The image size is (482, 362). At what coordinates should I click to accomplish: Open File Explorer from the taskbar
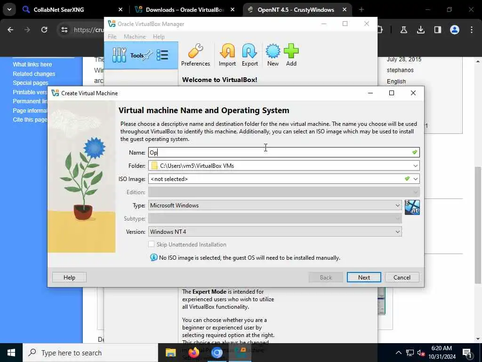click(170, 353)
